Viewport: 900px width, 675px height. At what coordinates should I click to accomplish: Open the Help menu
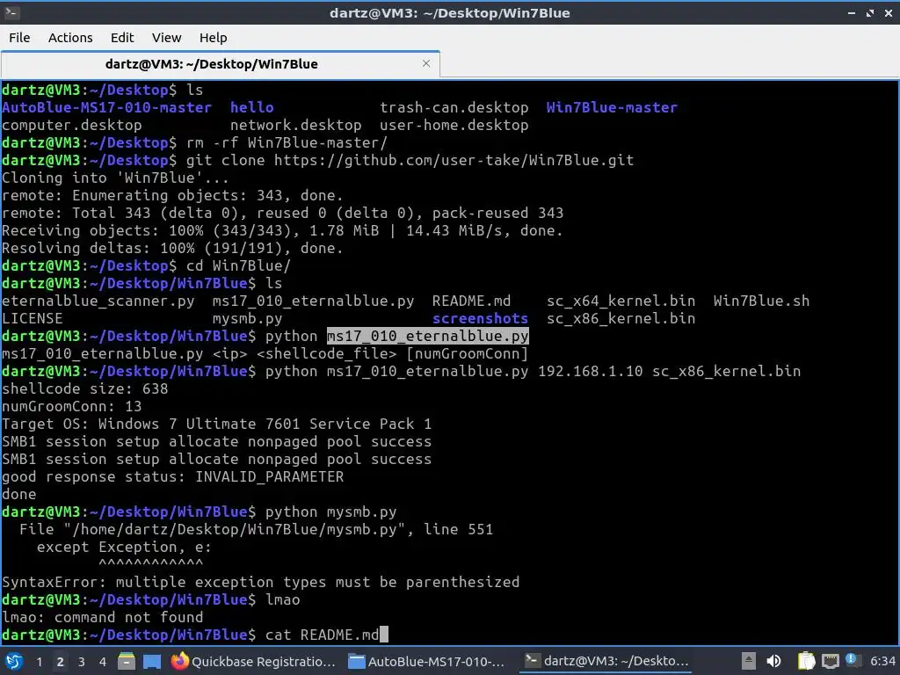coord(213,37)
